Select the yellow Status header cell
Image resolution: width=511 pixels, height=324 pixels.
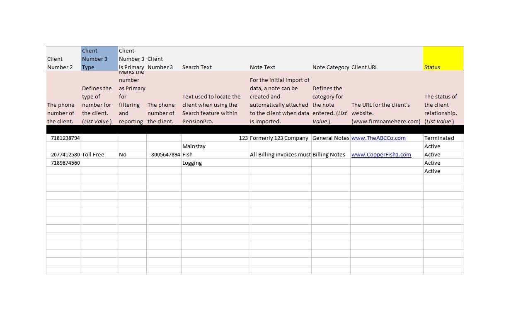pyautogui.click(x=443, y=59)
